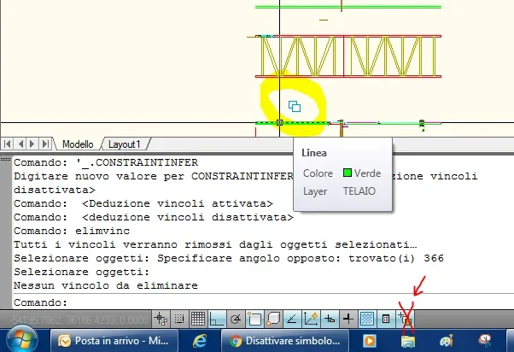Toggle Ortho Mode in status bar

[x=217, y=319]
